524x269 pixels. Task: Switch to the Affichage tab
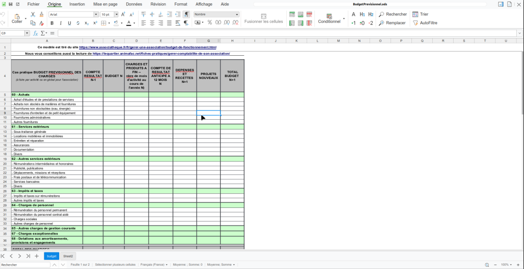point(204,4)
